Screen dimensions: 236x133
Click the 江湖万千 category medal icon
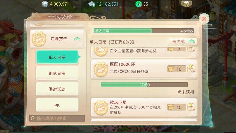pyautogui.click(x=39, y=39)
